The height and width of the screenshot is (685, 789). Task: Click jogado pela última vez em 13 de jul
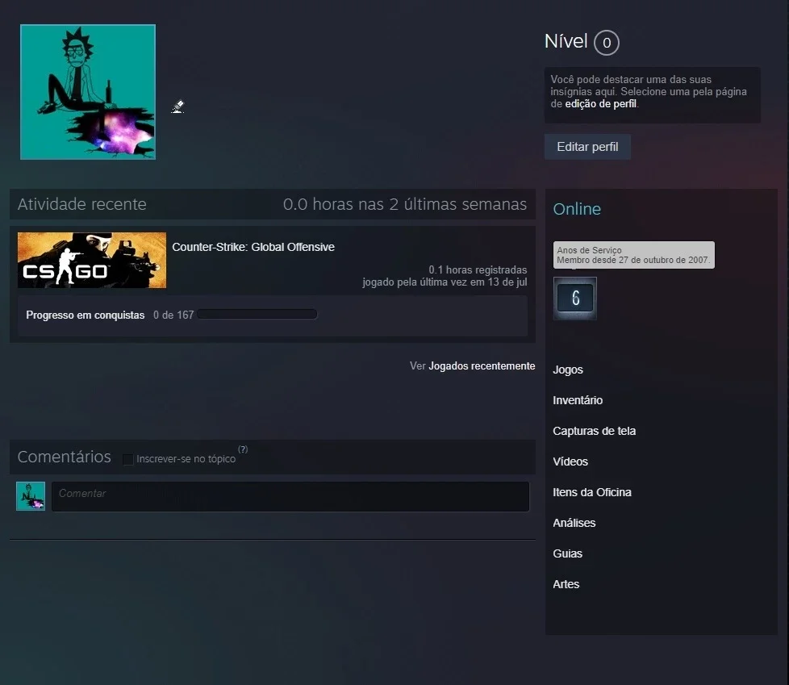point(445,282)
